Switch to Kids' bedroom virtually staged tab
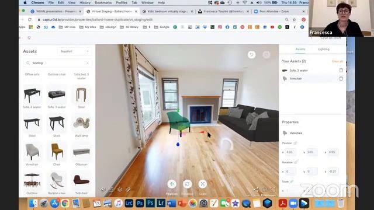 tap(167, 12)
